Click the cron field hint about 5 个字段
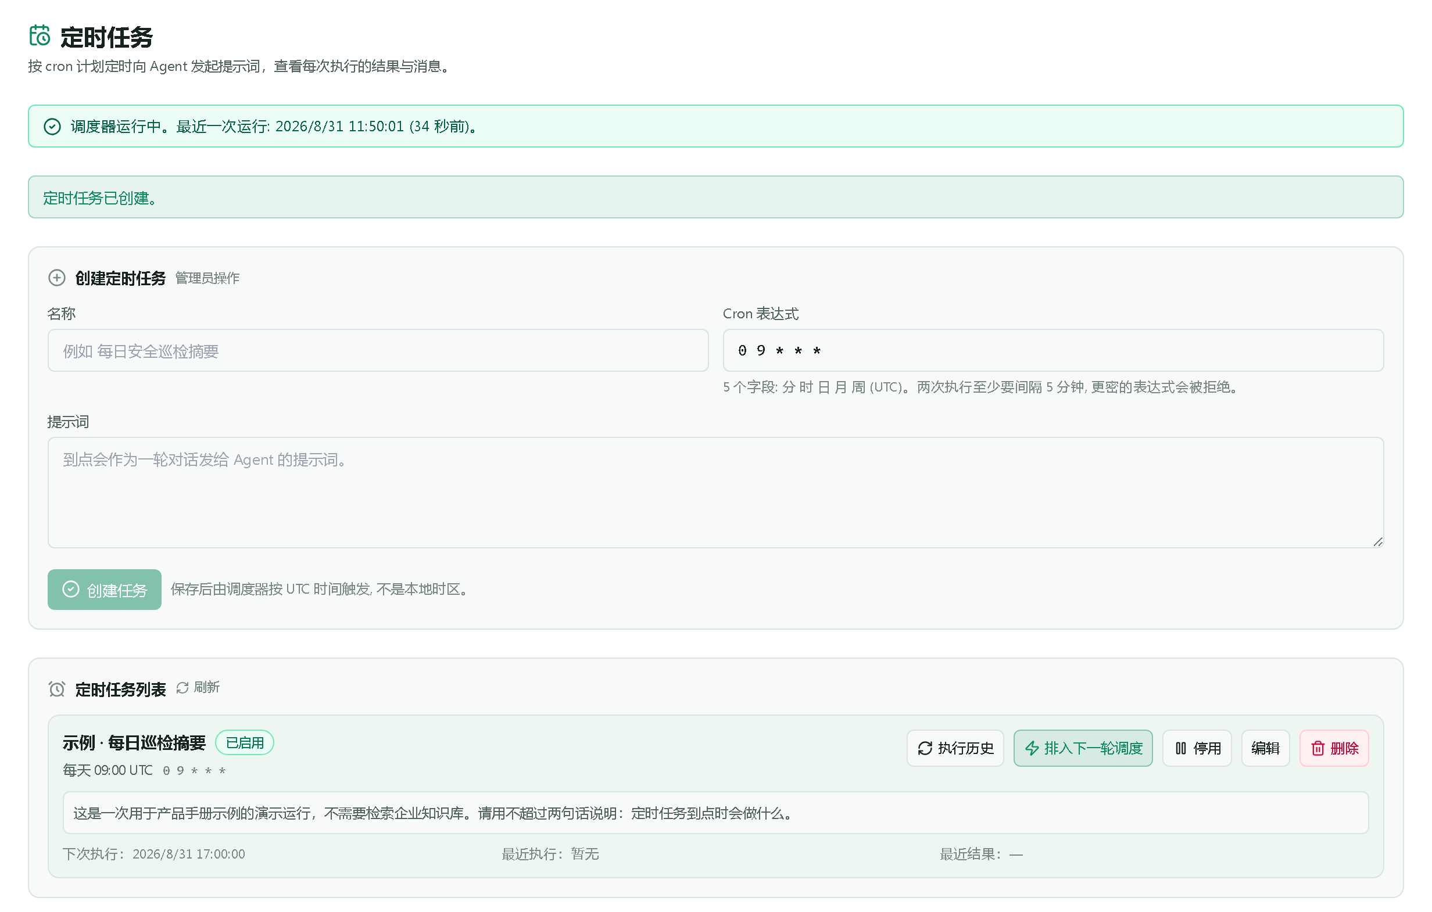This screenshot has height=912, width=1432. tap(981, 387)
